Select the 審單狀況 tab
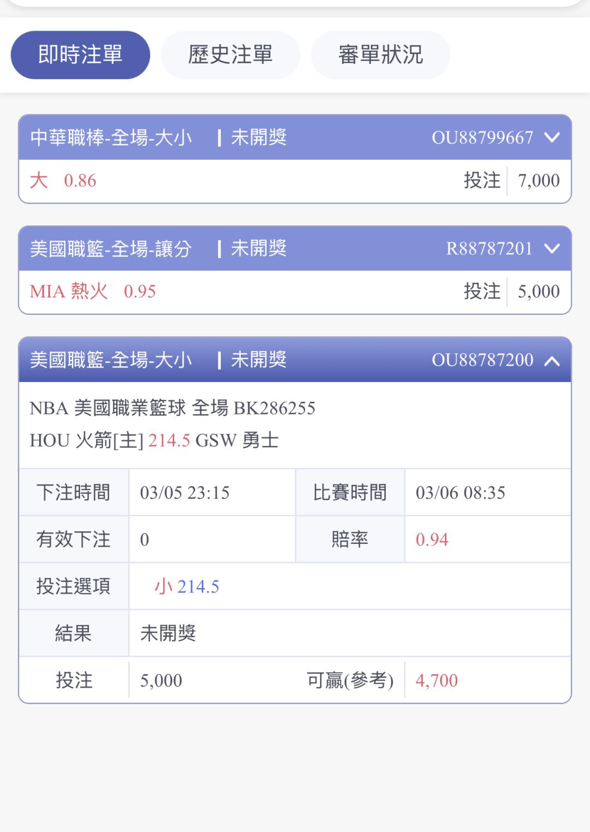This screenshot has width=590, height=832. click(x=380, y=55)
